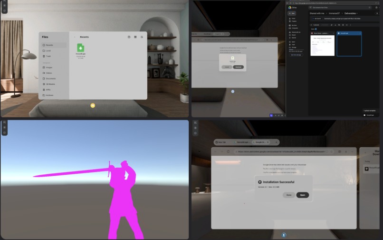Image resolution: width=383 pixels, height=240 pixels.
Task: Click the ImmerseGT breadcrumb
Action: 334,13
